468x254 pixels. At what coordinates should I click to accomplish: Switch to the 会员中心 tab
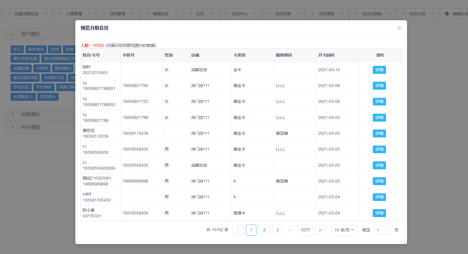pyautogui.click(x=239, y=14)
